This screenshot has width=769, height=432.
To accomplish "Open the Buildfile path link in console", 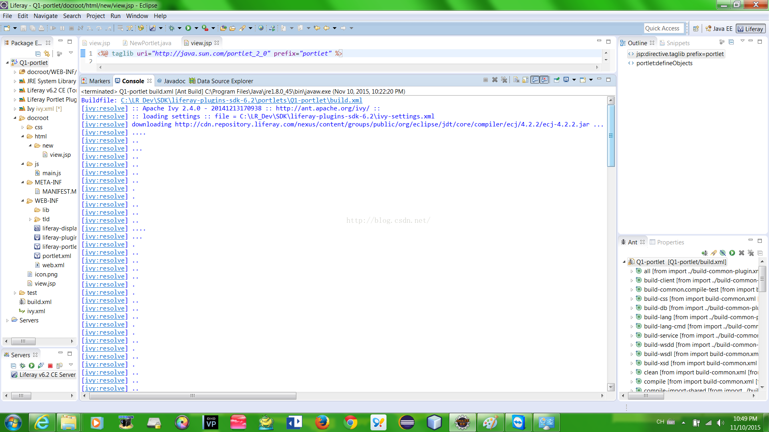I will click(x=242, y=100).
